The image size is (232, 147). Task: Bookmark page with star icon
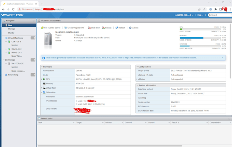(204, 10)
